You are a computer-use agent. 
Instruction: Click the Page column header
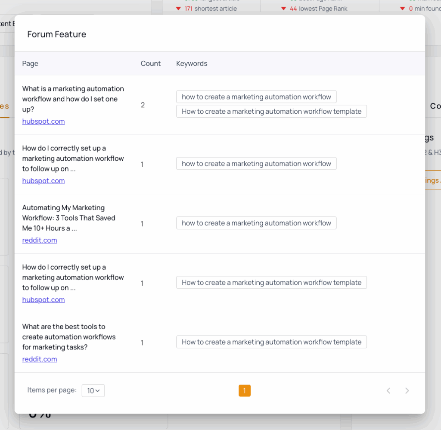click(x=30, y=64)
